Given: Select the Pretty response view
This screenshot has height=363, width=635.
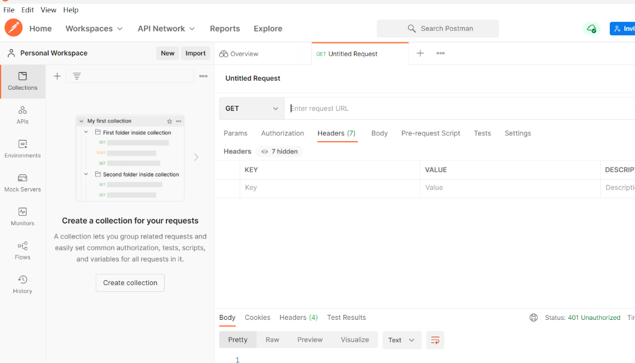Looking at the screenshot, I should [238, 340].
